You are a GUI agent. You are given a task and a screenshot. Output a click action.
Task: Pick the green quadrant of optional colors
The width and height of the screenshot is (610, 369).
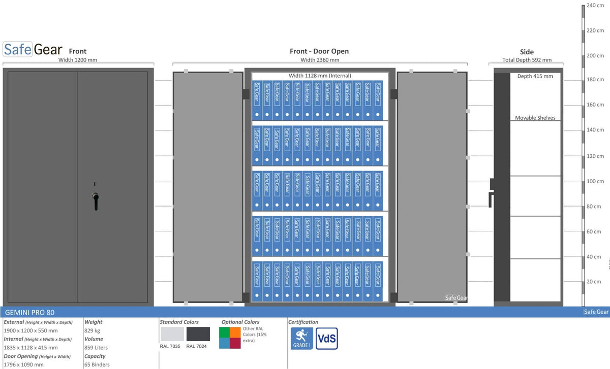[x=224, y=332]
